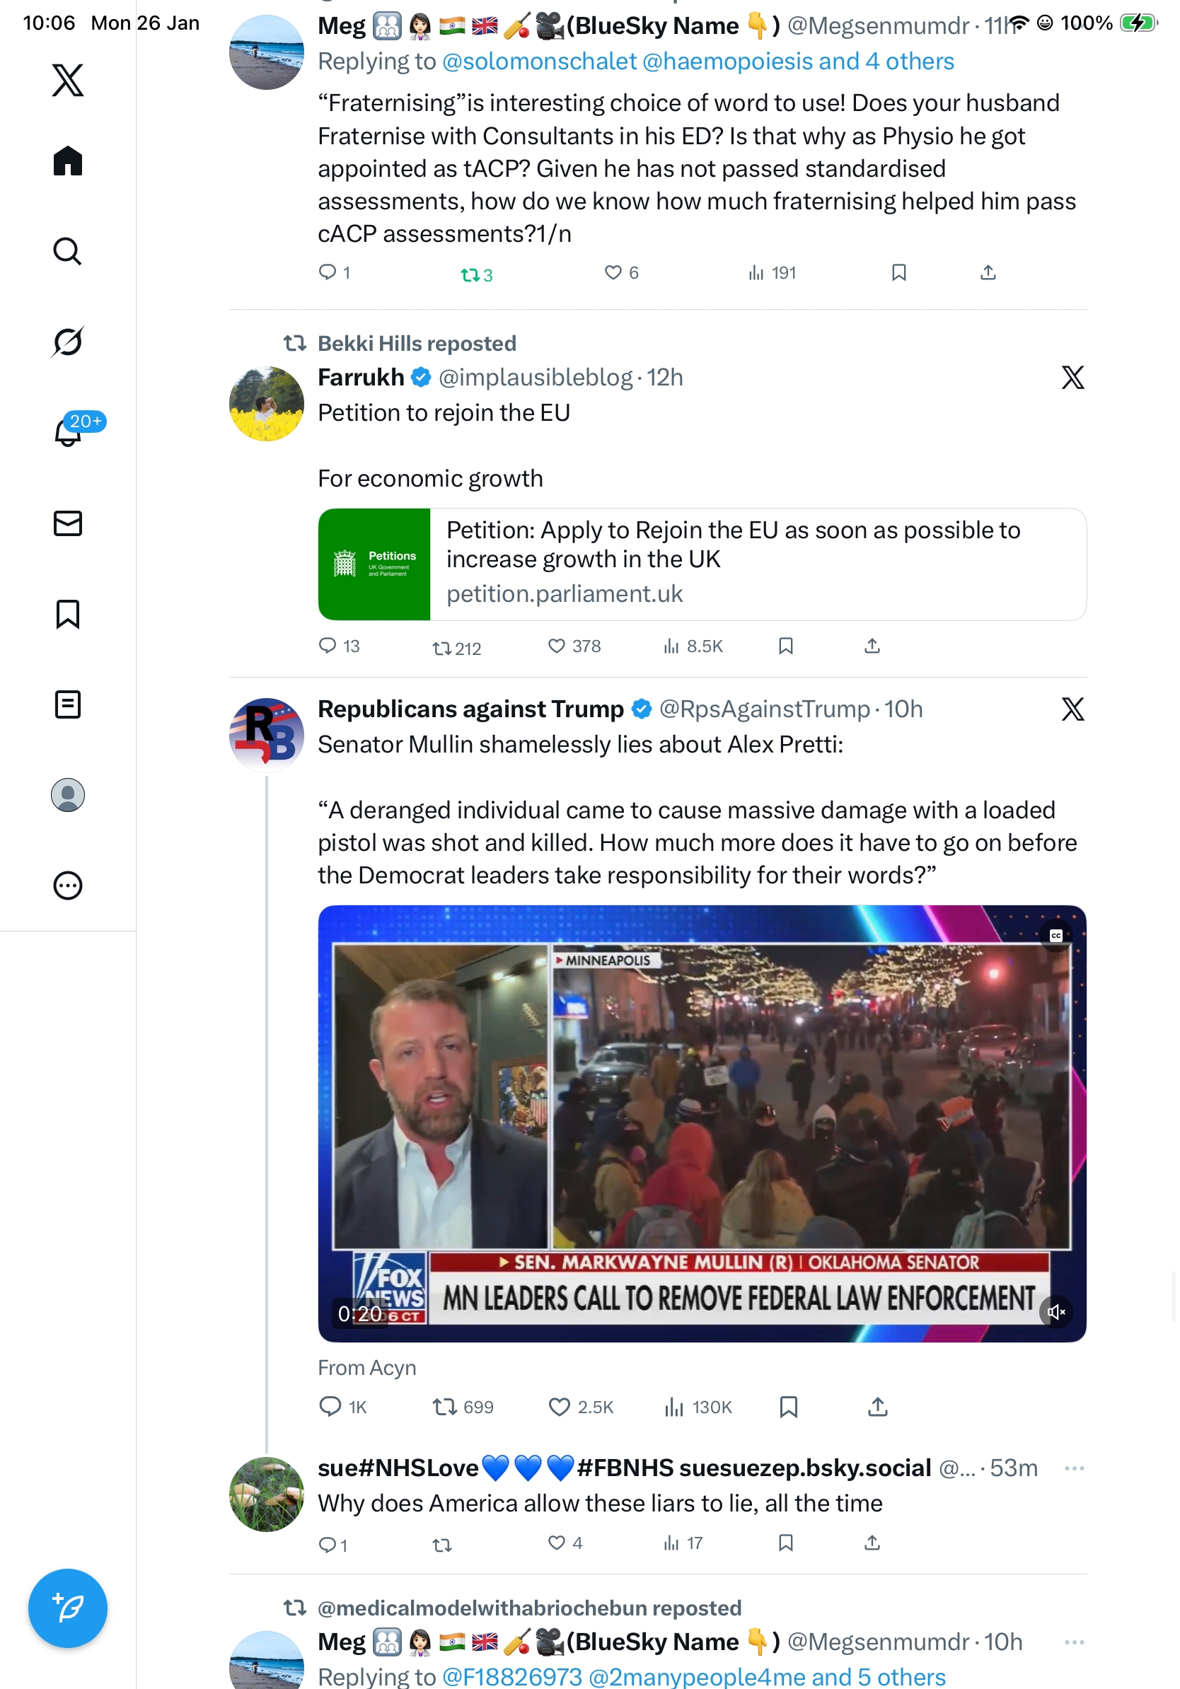Open the More circle menu in sidebar
The width and height of the screenshot is (1180, 1689).
coord(68,886)
